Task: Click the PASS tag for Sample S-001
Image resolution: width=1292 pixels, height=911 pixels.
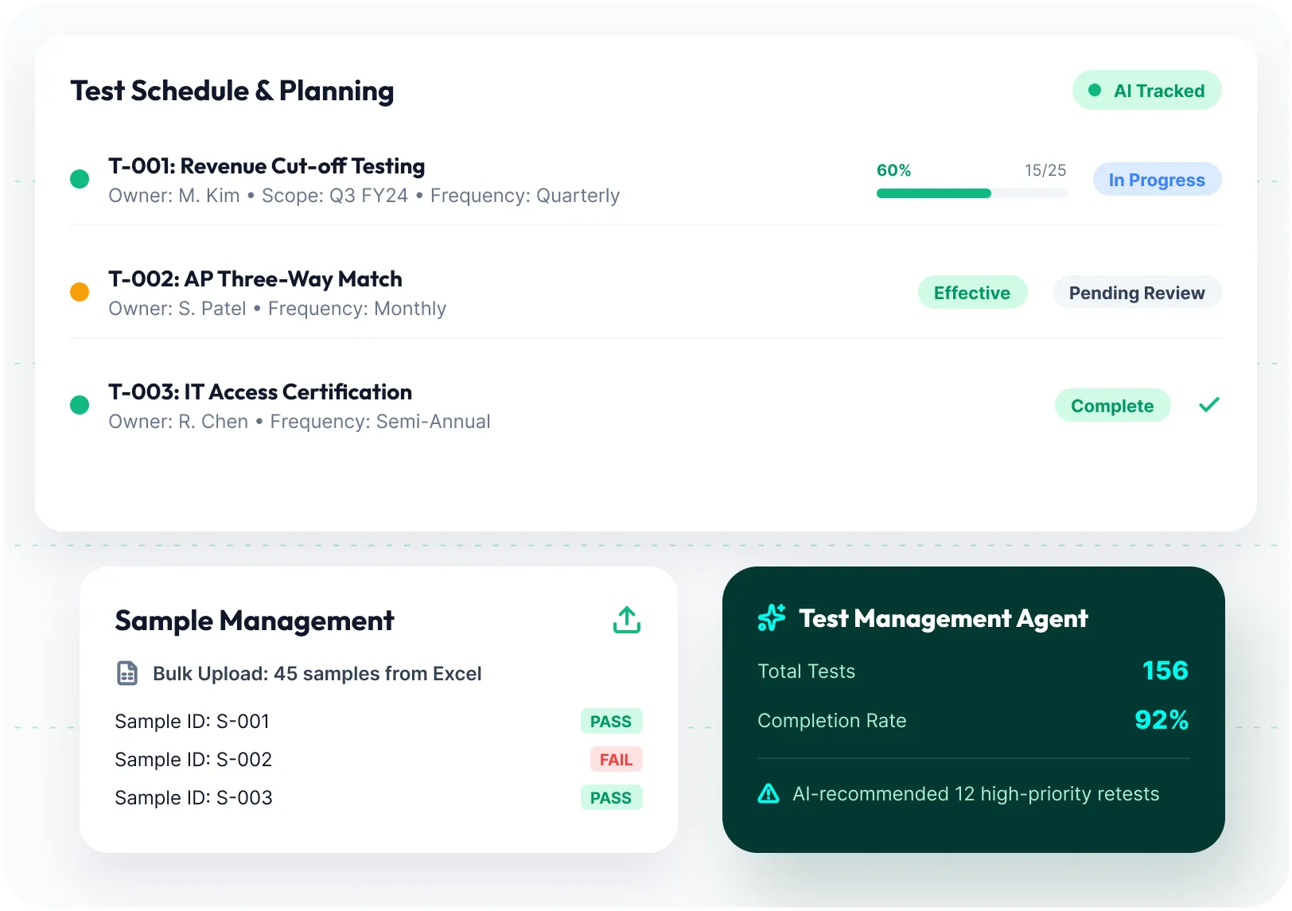Action: coord(611,722)
